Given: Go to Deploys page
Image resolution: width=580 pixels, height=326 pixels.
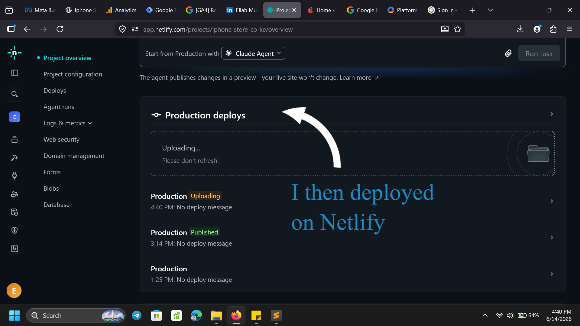Looking at the screenshot, I should [55, 91].
